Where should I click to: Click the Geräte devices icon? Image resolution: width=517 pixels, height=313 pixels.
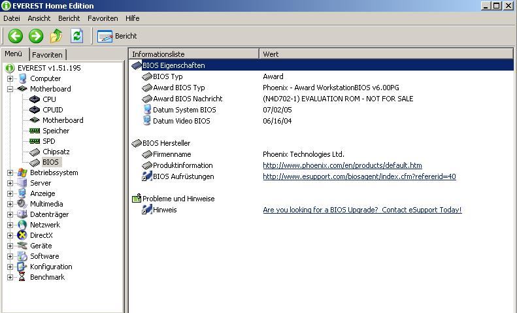(x=22, y=246)
